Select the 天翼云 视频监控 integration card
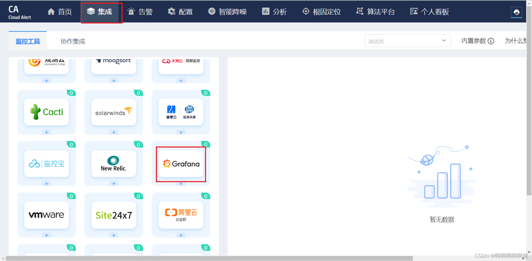 click(x=181, y=66)
